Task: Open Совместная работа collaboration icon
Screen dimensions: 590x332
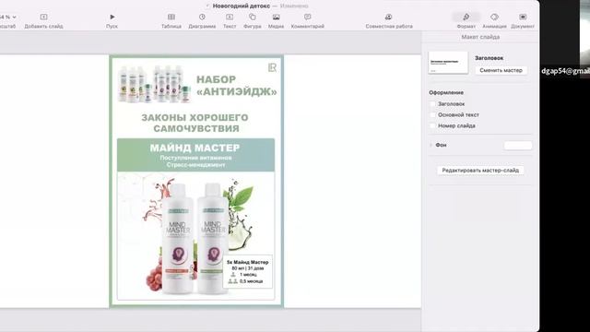Action: pos(389,17)
